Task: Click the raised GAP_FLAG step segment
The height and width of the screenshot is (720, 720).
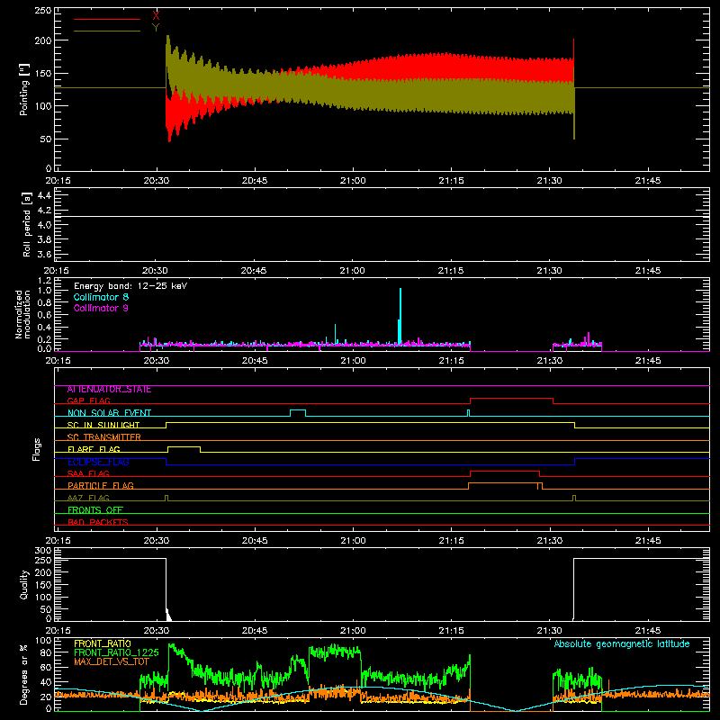Action: [x=511, y=398]
